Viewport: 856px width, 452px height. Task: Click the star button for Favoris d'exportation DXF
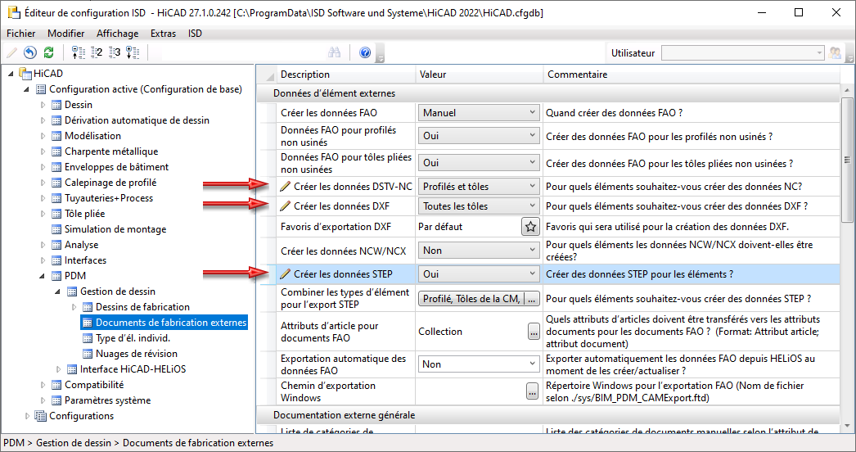click(530, 226)
